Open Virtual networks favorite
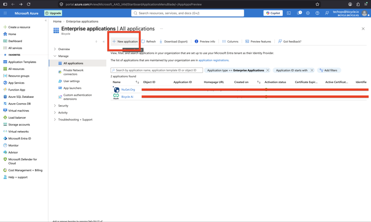Image resolution: width=371 pixels, height=222 pixels. tap(16, 131)
